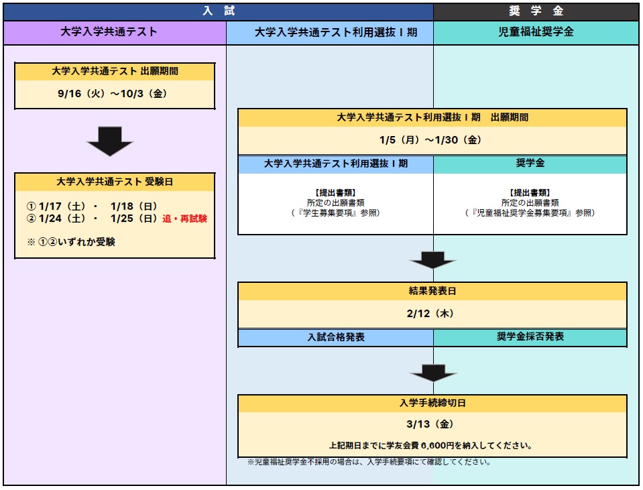Click the down arrow below the 出願期間 box in the left column
The width and height of the screenshot is (643, 490).
(110, 141)
